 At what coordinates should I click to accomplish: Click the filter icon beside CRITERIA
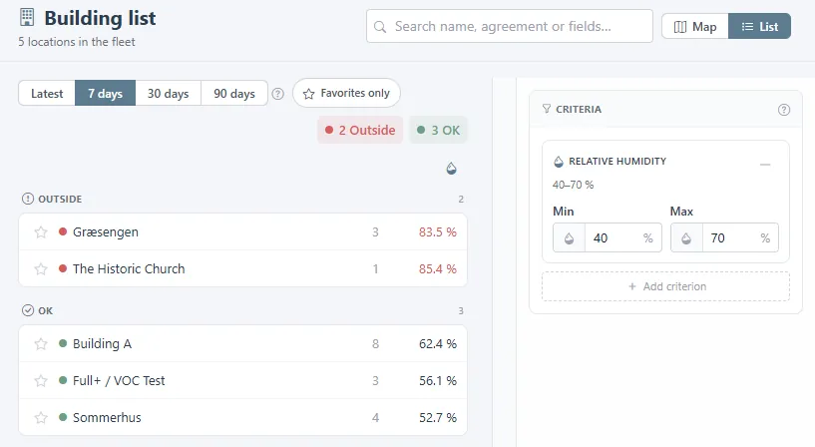coord(547,109)
